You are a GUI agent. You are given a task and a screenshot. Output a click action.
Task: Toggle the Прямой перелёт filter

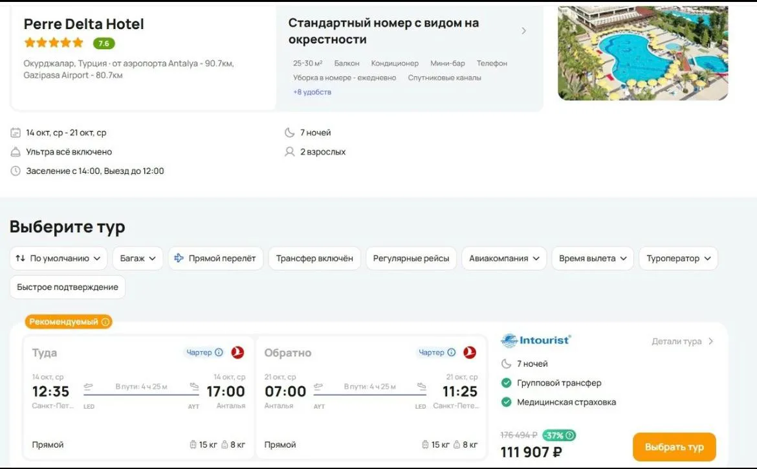pos(216,258)
